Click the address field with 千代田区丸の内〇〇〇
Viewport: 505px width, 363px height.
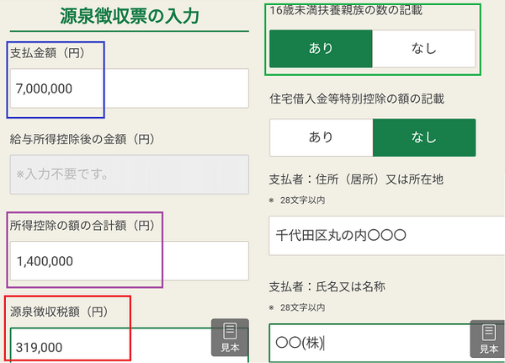click(387, 236)
